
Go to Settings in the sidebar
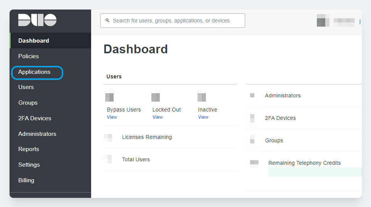pyautogui.click(x=29, y=165)
